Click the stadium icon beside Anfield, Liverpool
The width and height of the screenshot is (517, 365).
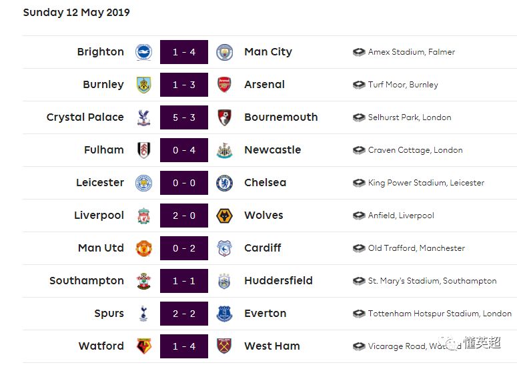359,216
